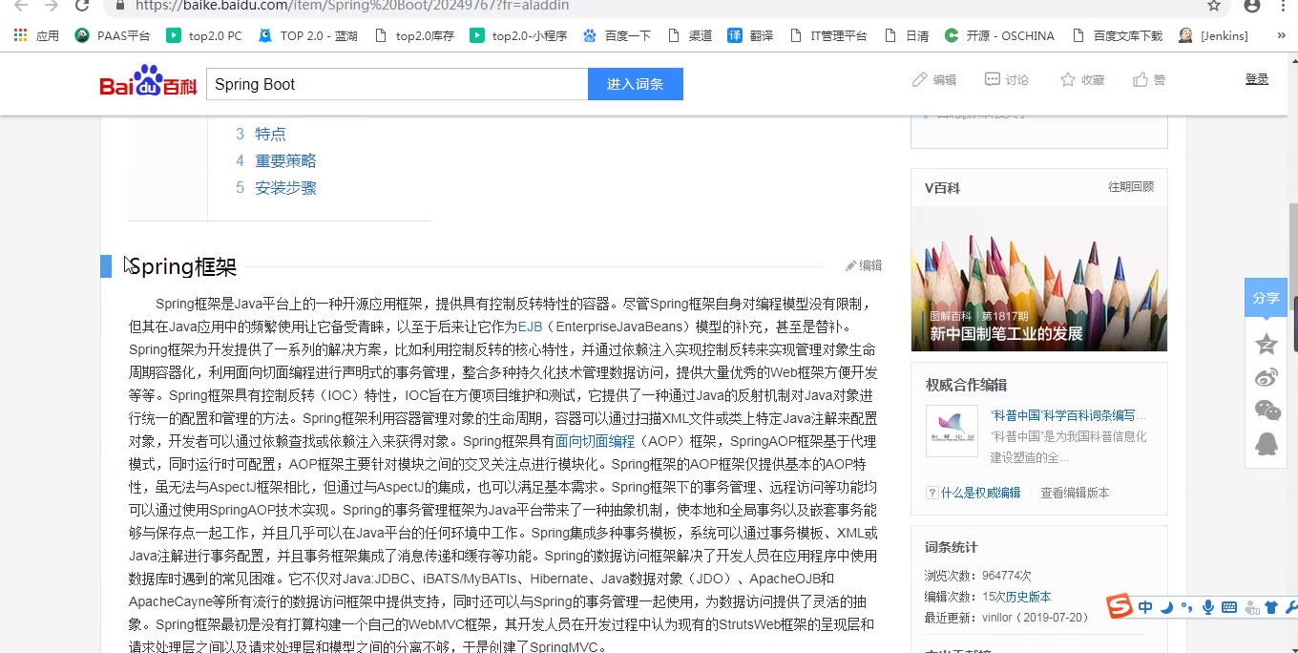Screen dimensions: 1298x653
Task: Click 查看编辑版本 link
Action: (x=1075, y=493)
